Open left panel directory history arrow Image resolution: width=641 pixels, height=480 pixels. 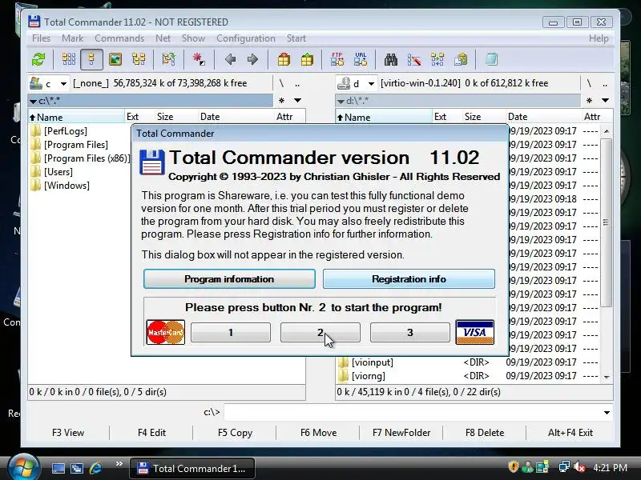[x=297, y=101]
